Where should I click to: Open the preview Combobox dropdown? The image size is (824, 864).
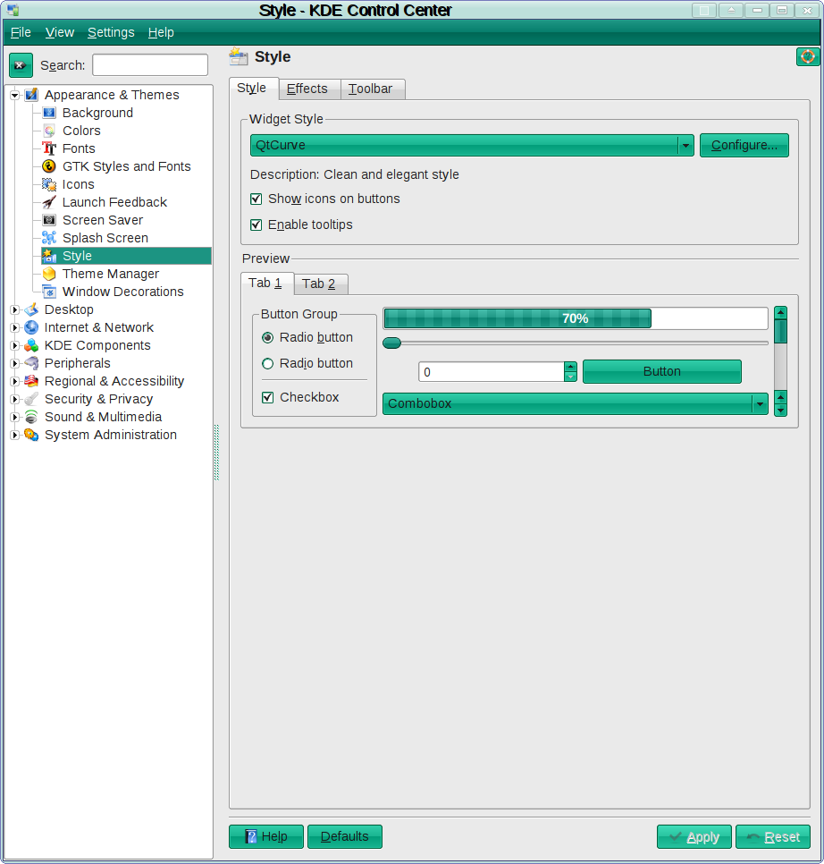576,404
